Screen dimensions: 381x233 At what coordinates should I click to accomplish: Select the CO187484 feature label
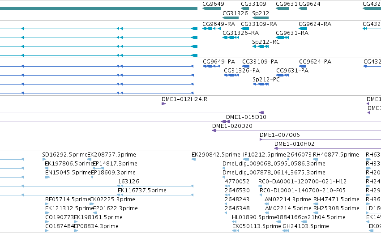point(60,226)
